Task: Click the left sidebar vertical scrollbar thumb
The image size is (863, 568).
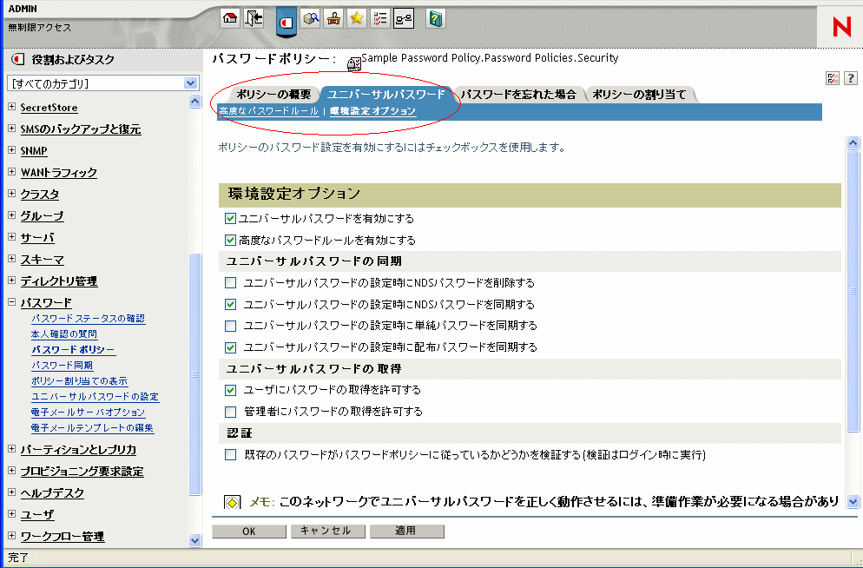Action: pyautogui.click(x=194, y=373)
